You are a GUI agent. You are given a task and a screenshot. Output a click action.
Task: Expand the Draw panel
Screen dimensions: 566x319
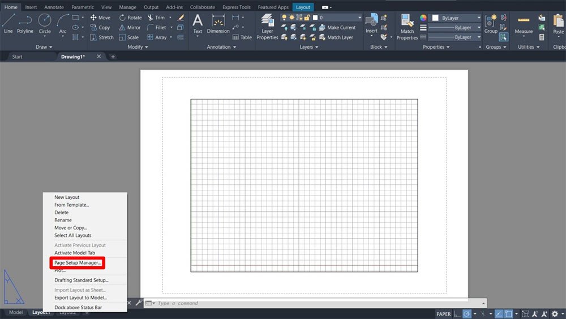(44, 47)
